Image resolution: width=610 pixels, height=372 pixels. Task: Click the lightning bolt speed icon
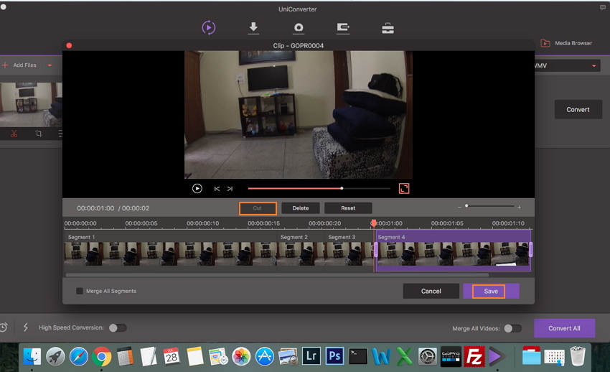26,327
